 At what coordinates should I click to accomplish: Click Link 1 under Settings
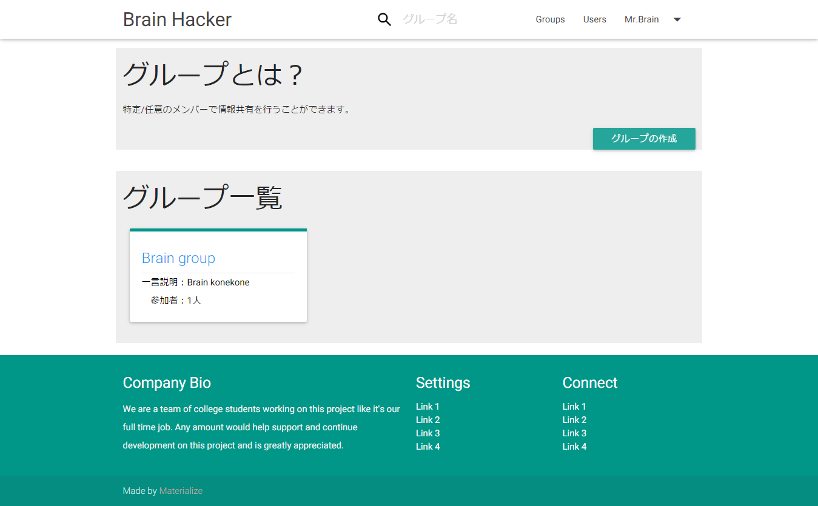(x=427, y=407)
